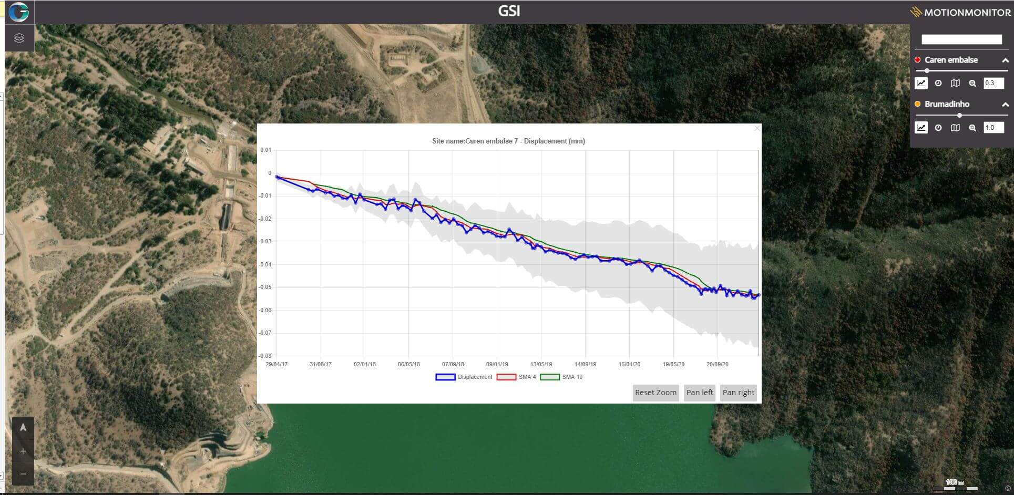Pan the chart right
Image resolution: width=1014 pixels, height=495 pixels.
pos(738,393)
